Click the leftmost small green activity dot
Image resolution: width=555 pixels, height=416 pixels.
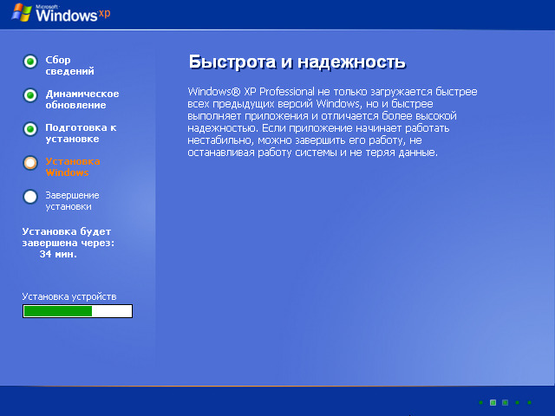480,402
